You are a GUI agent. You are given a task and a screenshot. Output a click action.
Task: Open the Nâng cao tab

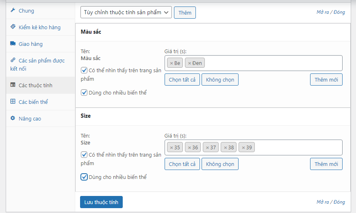(x=30, y=118)
